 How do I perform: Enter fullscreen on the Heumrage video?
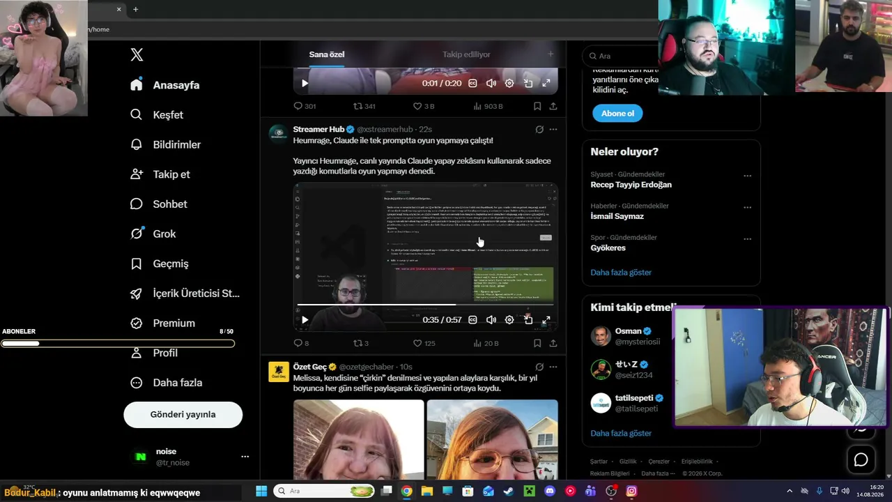(x=546, y=320)
